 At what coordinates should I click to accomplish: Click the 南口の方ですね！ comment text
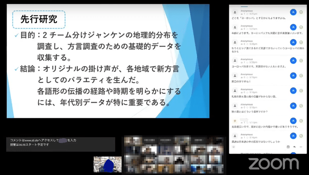click(241, 82)
